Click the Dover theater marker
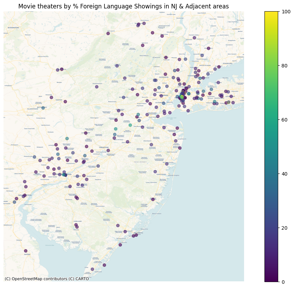This screenshot has width=294, height=288. point(26,251)
